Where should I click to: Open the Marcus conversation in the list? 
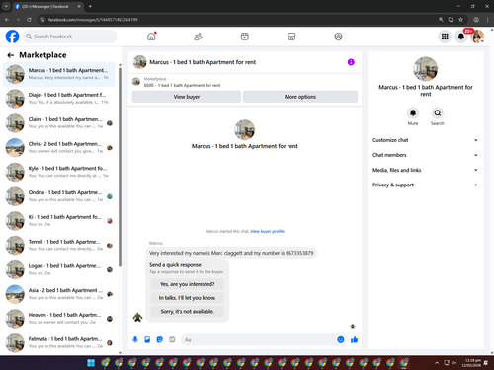59,74
